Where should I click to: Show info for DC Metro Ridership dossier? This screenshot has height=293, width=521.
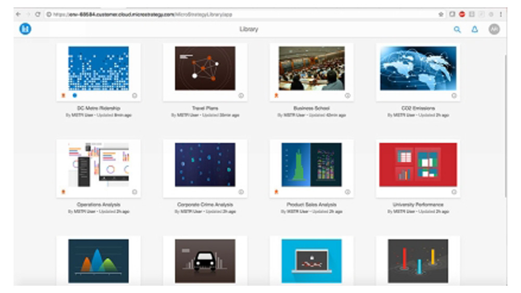(134, 96)
